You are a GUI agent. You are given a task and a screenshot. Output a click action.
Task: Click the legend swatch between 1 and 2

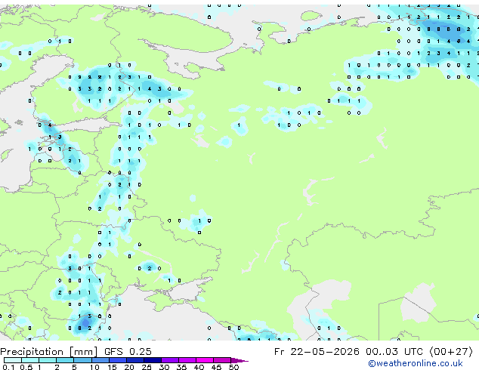(48, 360)
